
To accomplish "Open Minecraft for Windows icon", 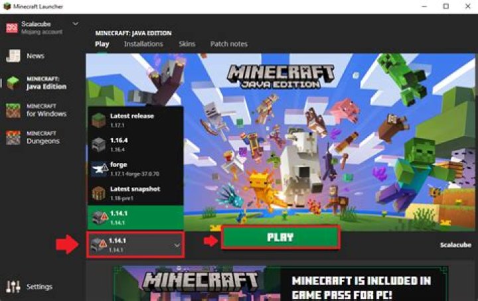I will point(13,110).
